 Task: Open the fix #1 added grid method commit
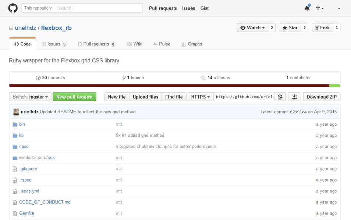click(140, 135)
